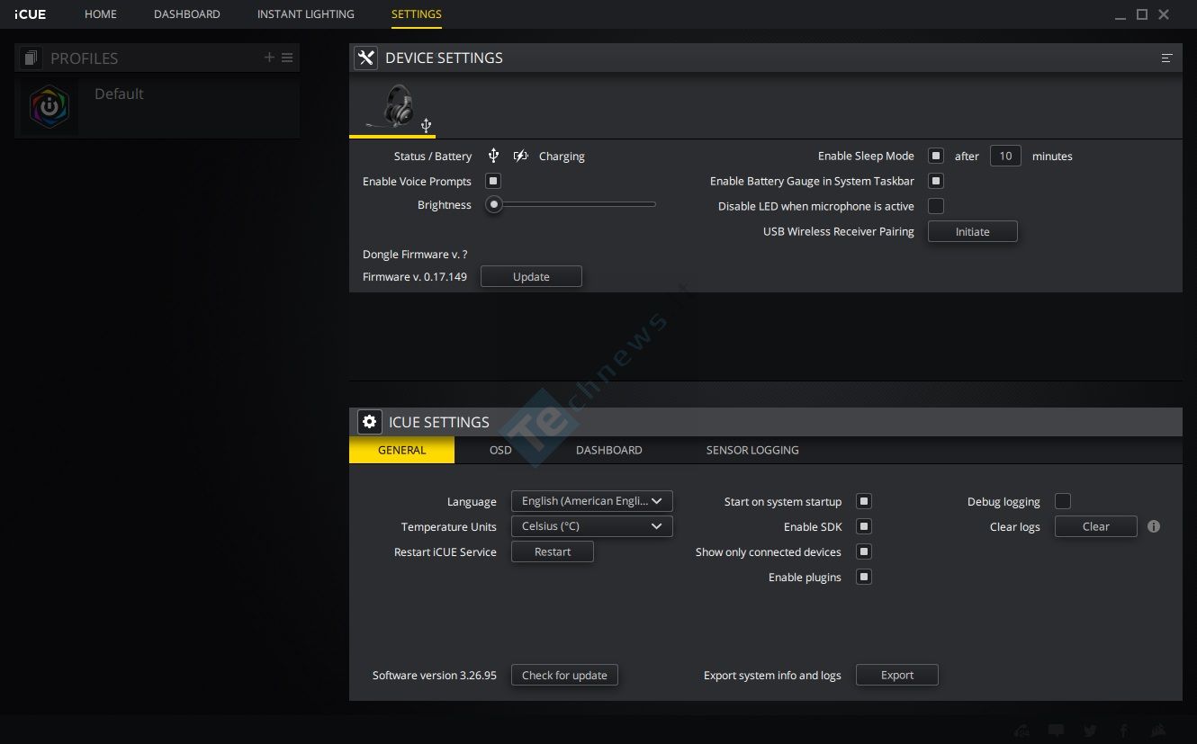Click the firmware Update button

click(531, 276)
